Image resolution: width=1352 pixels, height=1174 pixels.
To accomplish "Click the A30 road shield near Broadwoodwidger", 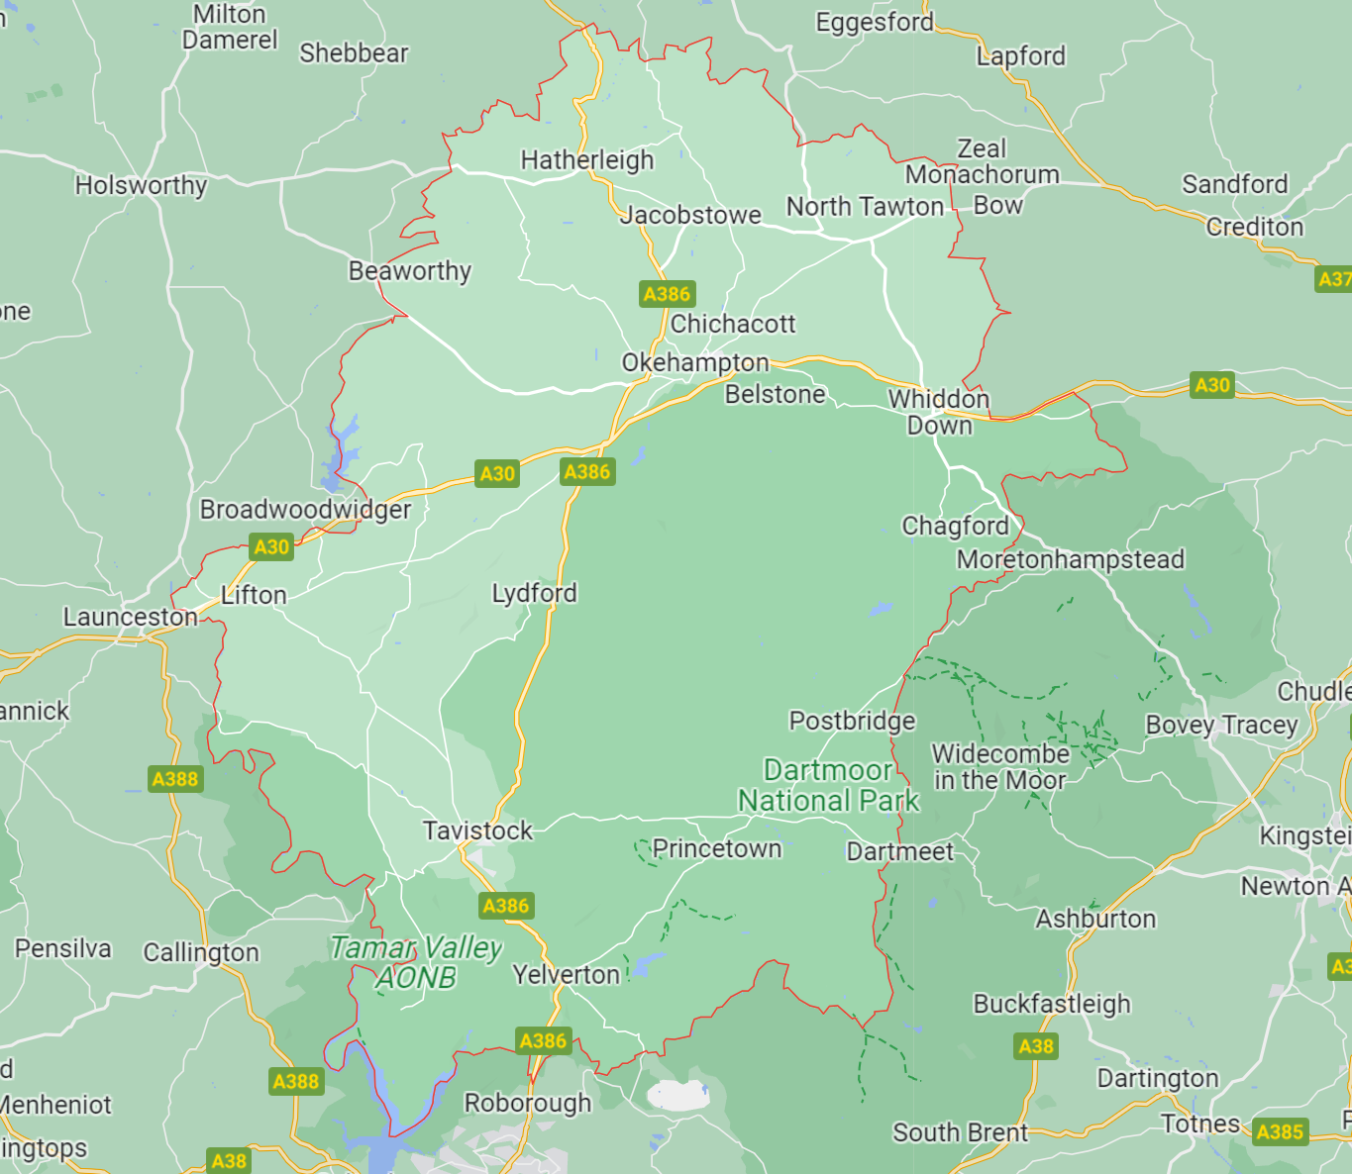I will 271,546.
